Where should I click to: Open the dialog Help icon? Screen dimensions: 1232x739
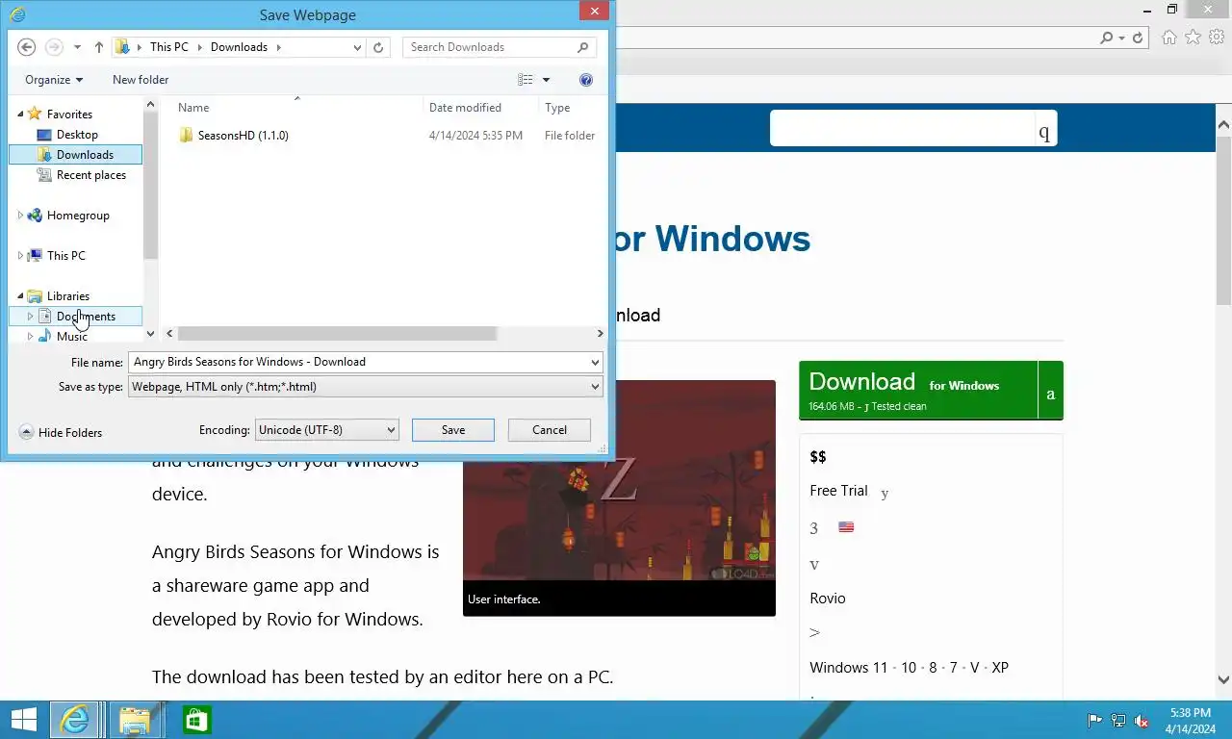586,80
